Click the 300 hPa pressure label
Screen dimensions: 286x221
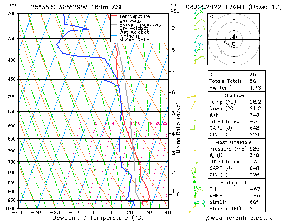pos(12,14)
